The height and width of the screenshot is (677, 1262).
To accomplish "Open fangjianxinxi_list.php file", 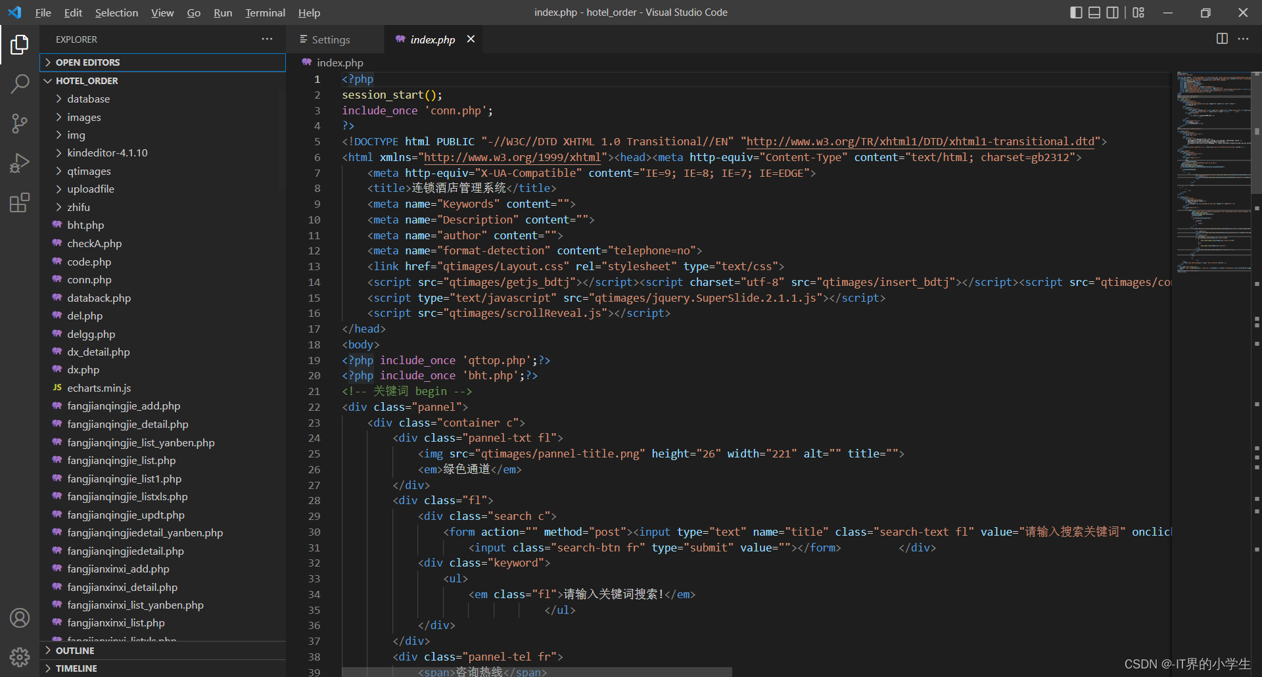I will (x=116, y=622).
